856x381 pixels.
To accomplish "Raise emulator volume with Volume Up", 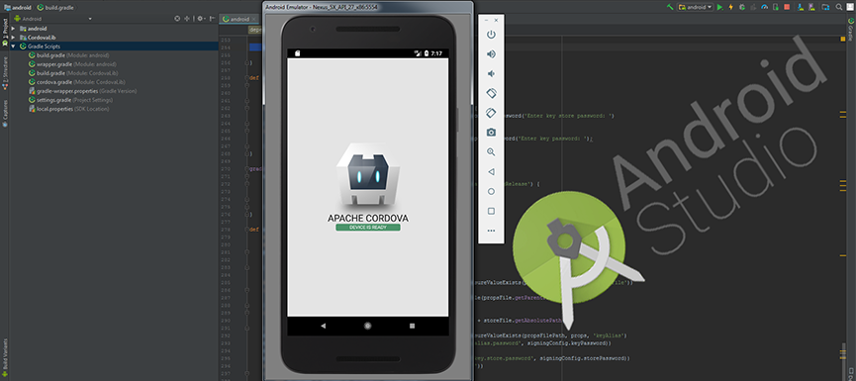I will [x=491, y=54].
